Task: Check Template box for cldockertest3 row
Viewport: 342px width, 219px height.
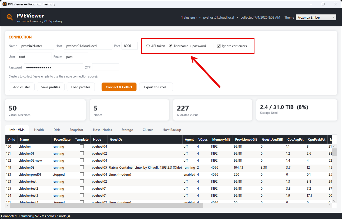Action: 82,195
